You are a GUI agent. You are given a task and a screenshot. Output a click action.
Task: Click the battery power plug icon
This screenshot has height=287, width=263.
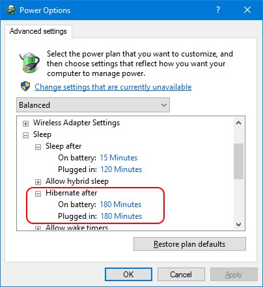coord(29,62)
